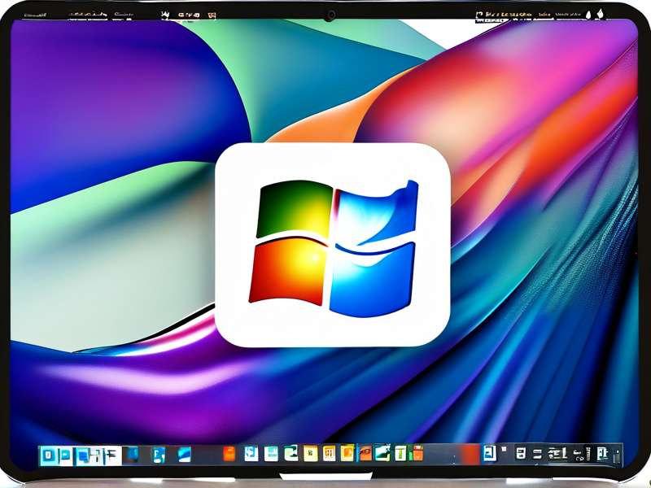Open the dark blue square icon in the dock

[133, 455]
